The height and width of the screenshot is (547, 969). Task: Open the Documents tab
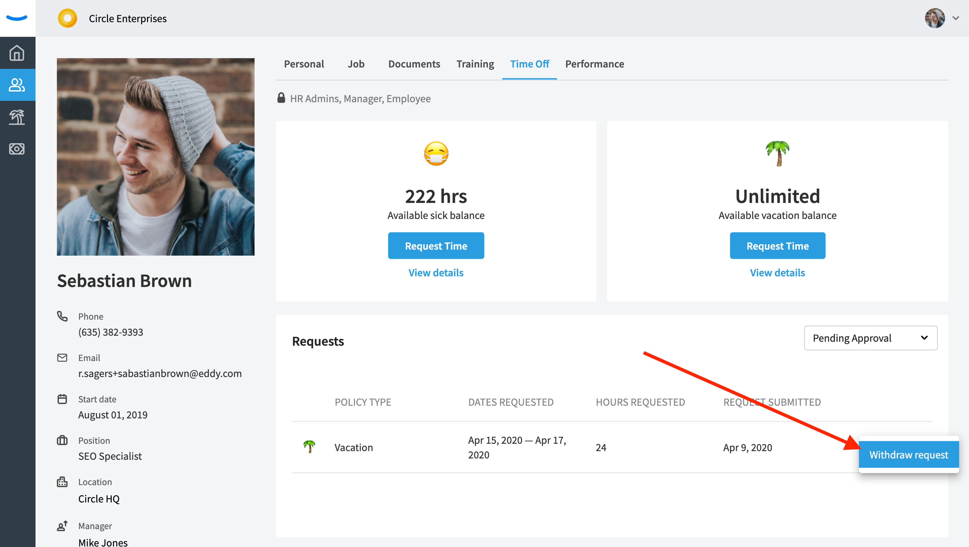(x=414, y=64)
